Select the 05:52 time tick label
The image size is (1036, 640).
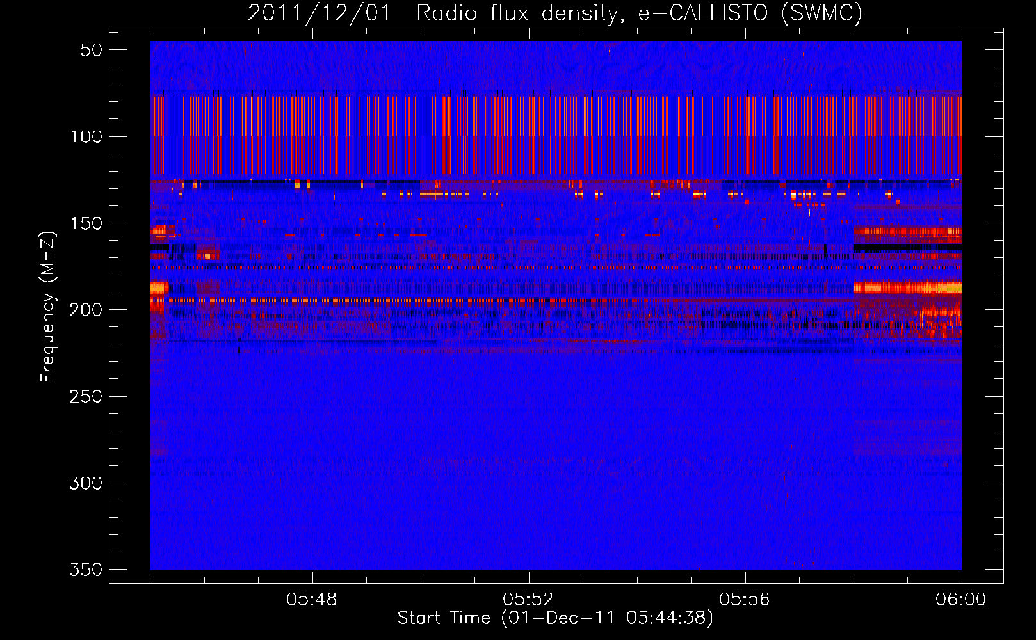tap(528, 600)
